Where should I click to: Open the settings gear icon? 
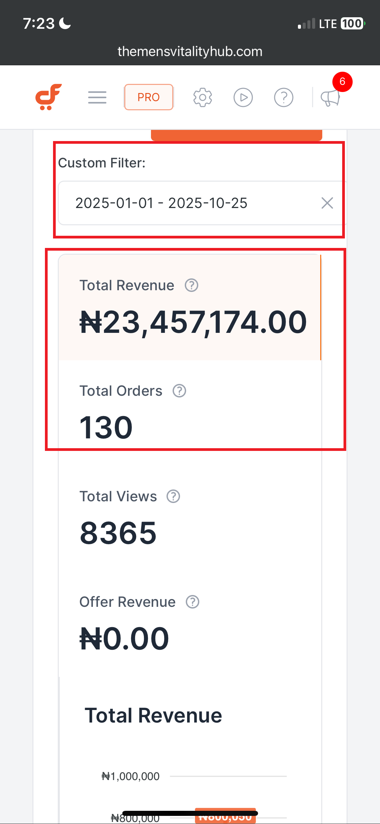(202, 97)
